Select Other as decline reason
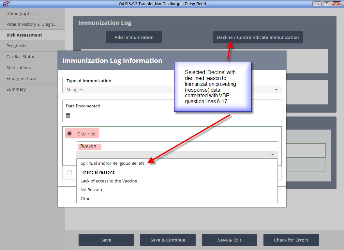This screenshot has width=344, height=250. coord(86,198)
